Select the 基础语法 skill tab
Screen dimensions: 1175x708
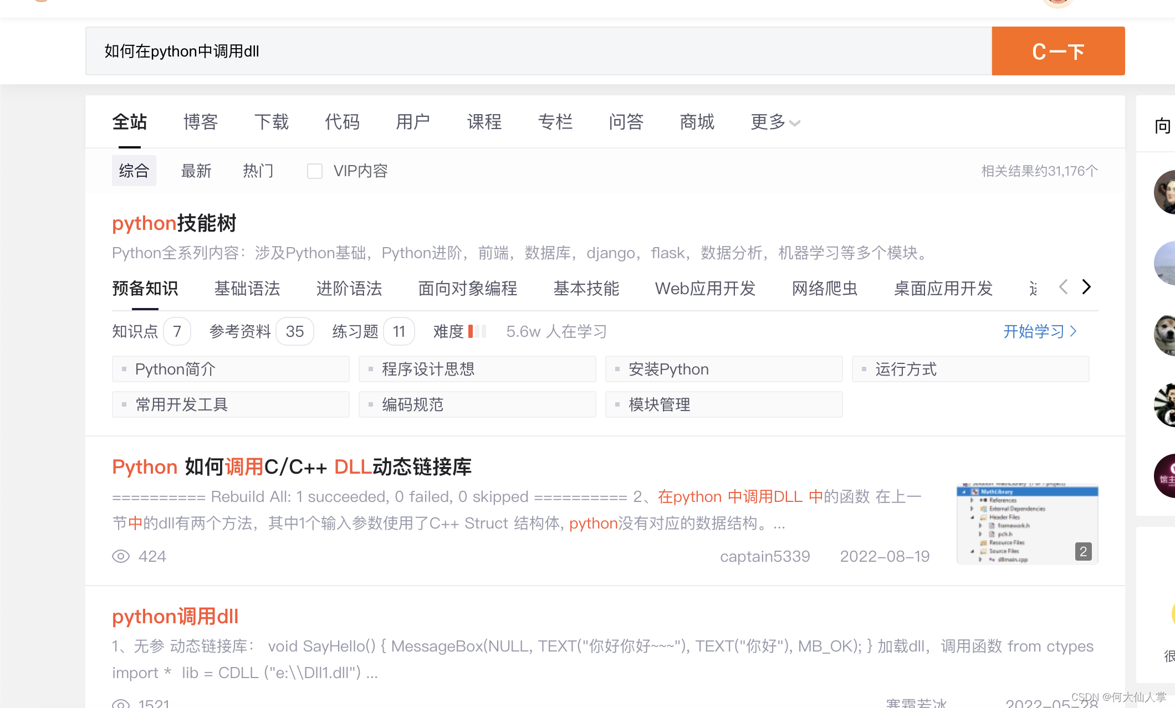247,288
